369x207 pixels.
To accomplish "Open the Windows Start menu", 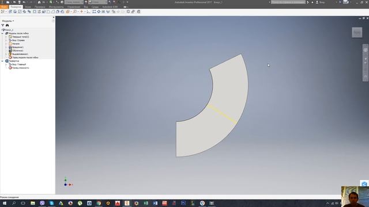I will [x=5, y=203].
